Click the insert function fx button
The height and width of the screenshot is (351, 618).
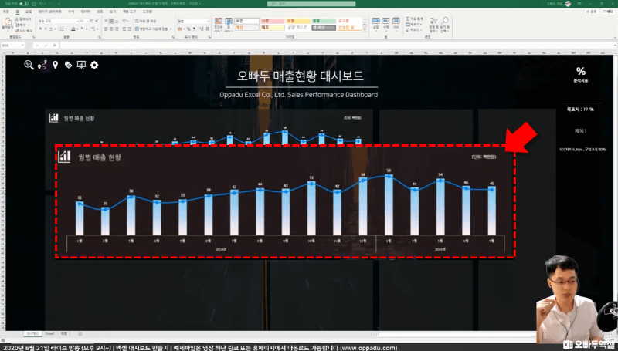point(54,46)
